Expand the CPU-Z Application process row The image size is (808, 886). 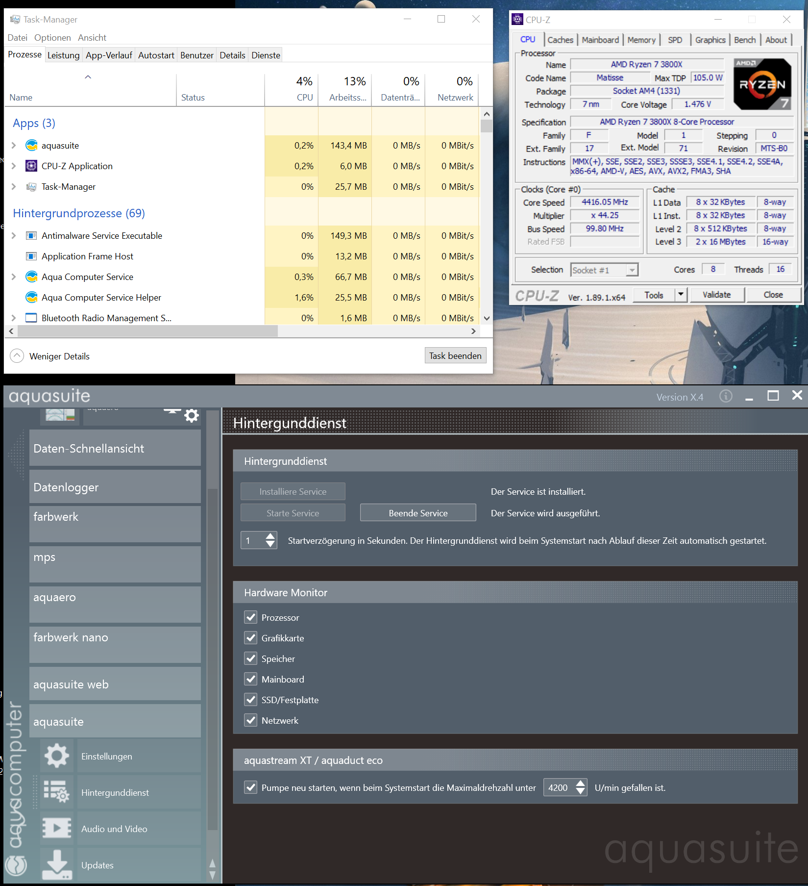click(x=14, y=166)
